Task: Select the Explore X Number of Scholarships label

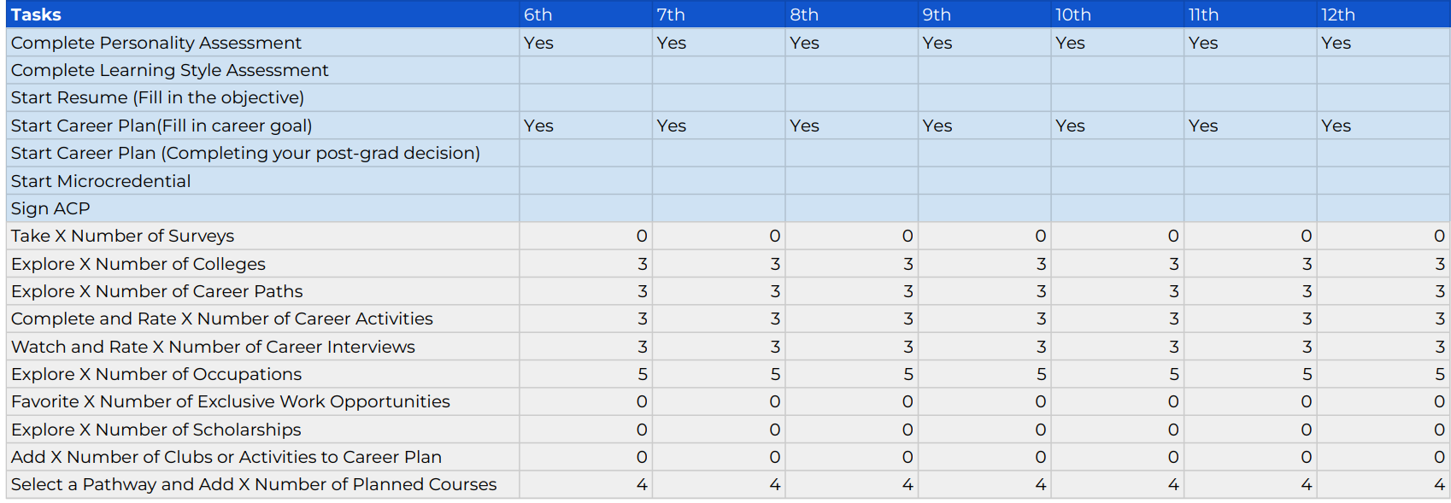Action: click(x=156, y=430)
